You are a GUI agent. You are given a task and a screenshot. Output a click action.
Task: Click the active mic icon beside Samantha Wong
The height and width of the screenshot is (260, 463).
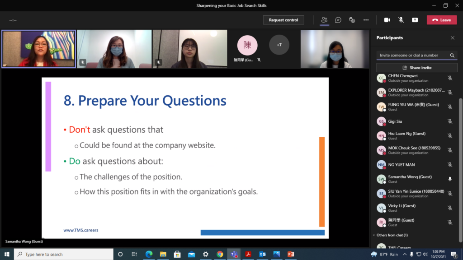450,179
